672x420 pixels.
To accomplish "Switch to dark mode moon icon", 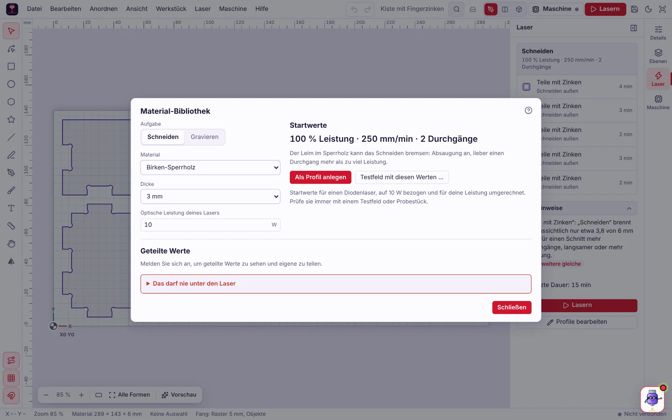I will (x=649, y=9).
